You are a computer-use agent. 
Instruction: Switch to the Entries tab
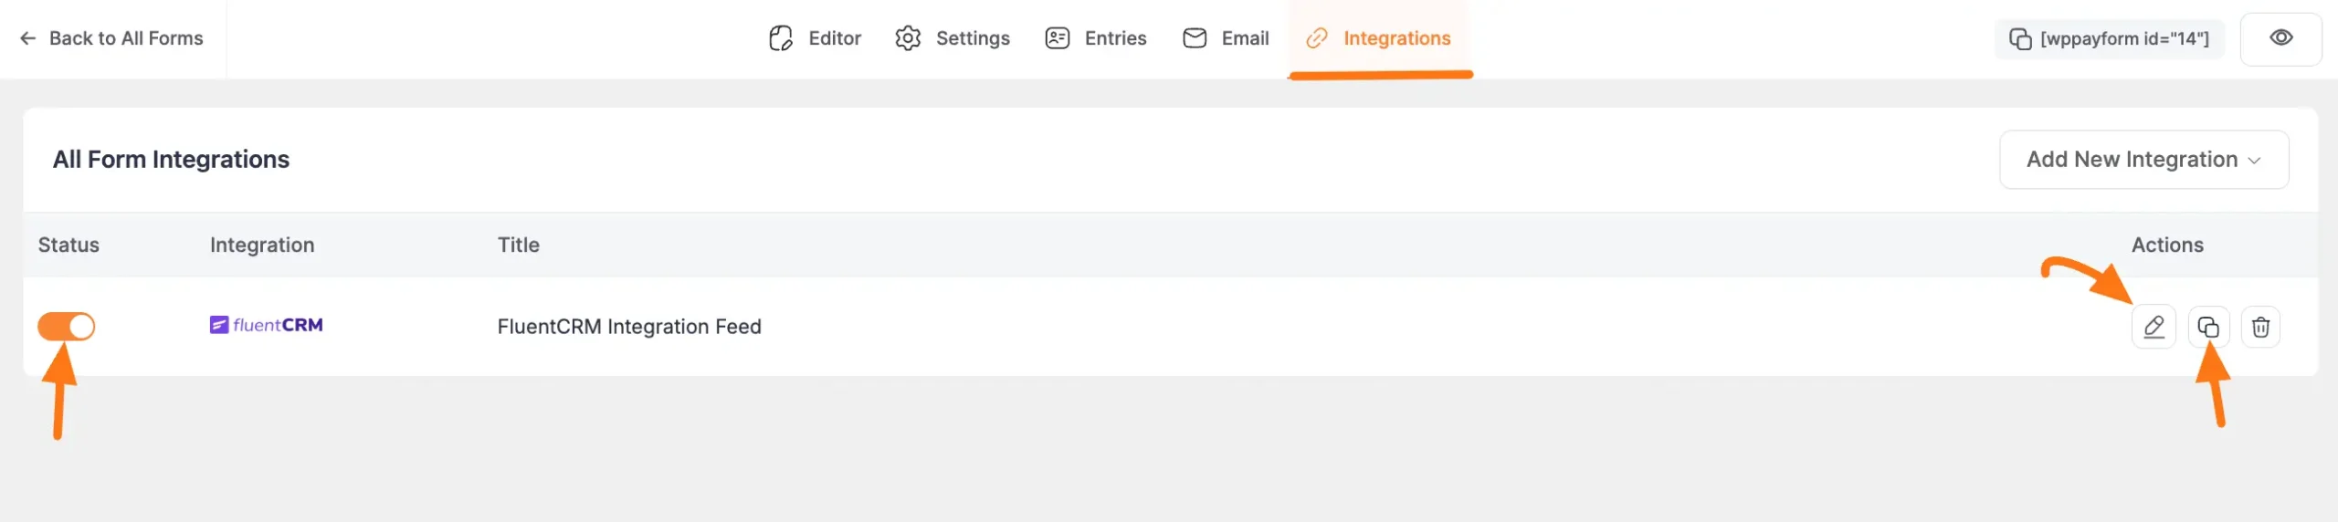[x=1115, y=38]
